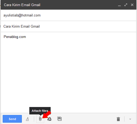Click the subject field Cara Kirim Email Gmail
The height and width of the screenshot is (124, 137).
click(x=68, y=26)
